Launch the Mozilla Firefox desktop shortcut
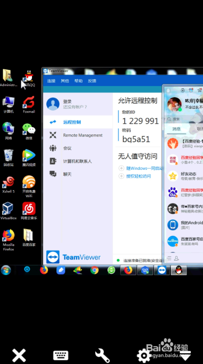The width and height of the screenshot is (203, 364). coord(8,240)
